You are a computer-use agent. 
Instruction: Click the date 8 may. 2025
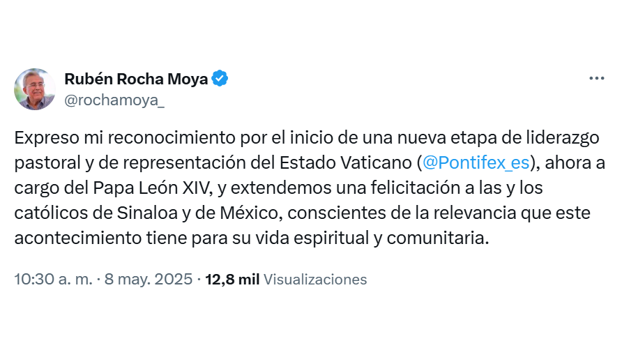[149, 280]
